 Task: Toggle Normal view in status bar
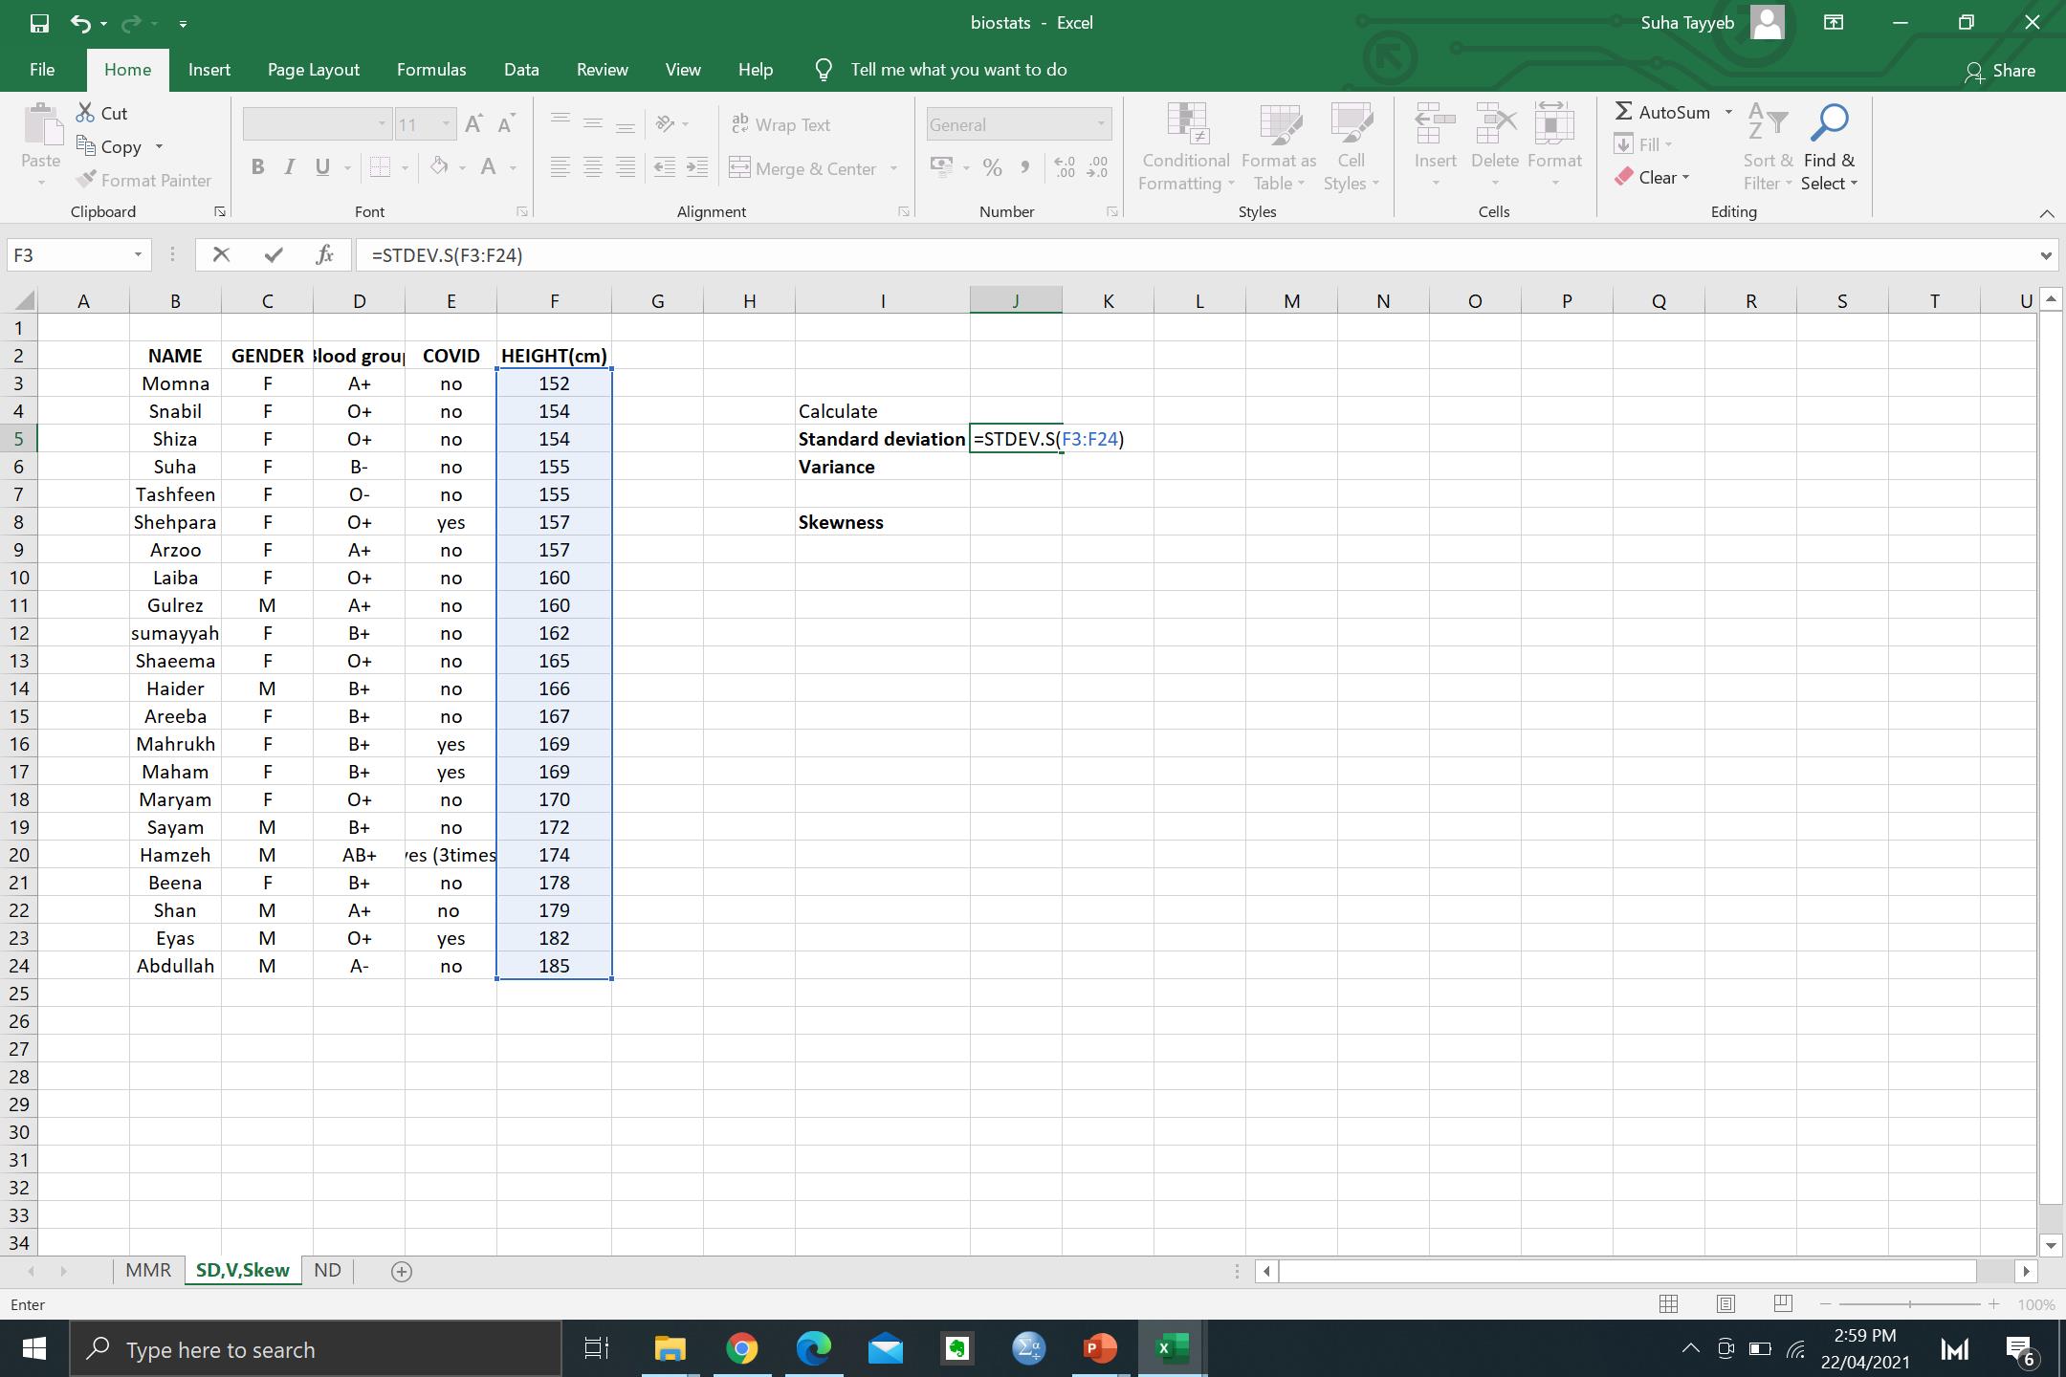point(1668,1304)
